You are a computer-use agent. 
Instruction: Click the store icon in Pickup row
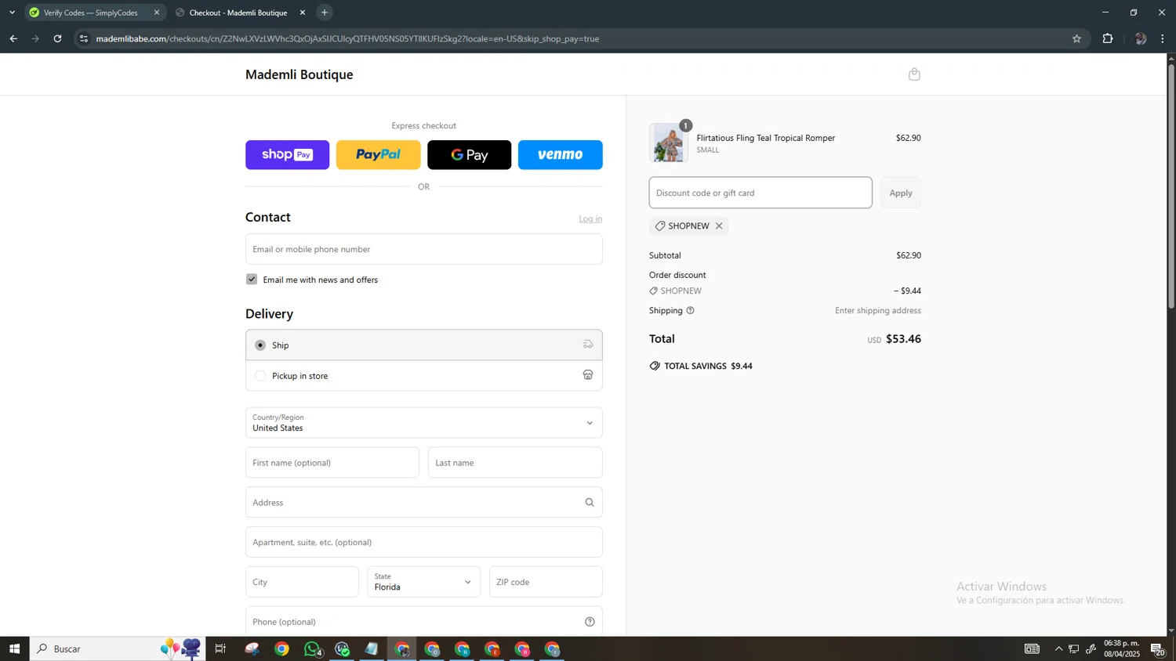[x=588, y=375]
